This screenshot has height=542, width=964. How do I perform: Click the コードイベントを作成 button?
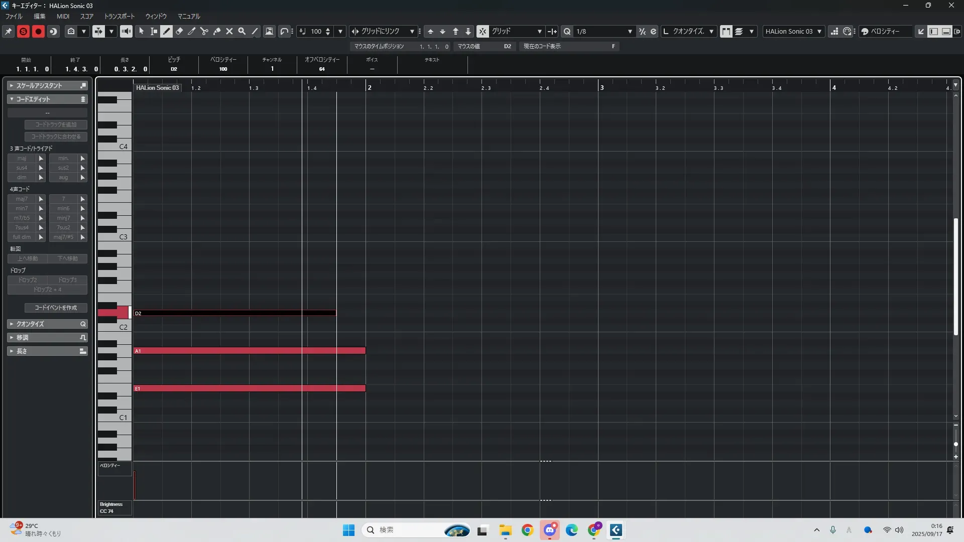click(x=56, y=308)
